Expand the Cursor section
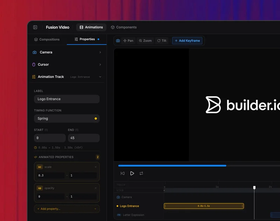This screenshot has width=280, height=221. coord(100,64)
